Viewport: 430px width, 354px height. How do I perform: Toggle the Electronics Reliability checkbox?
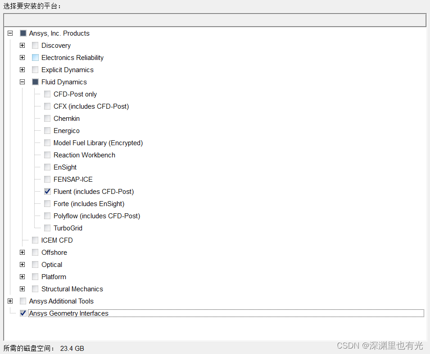pos(35,58)
